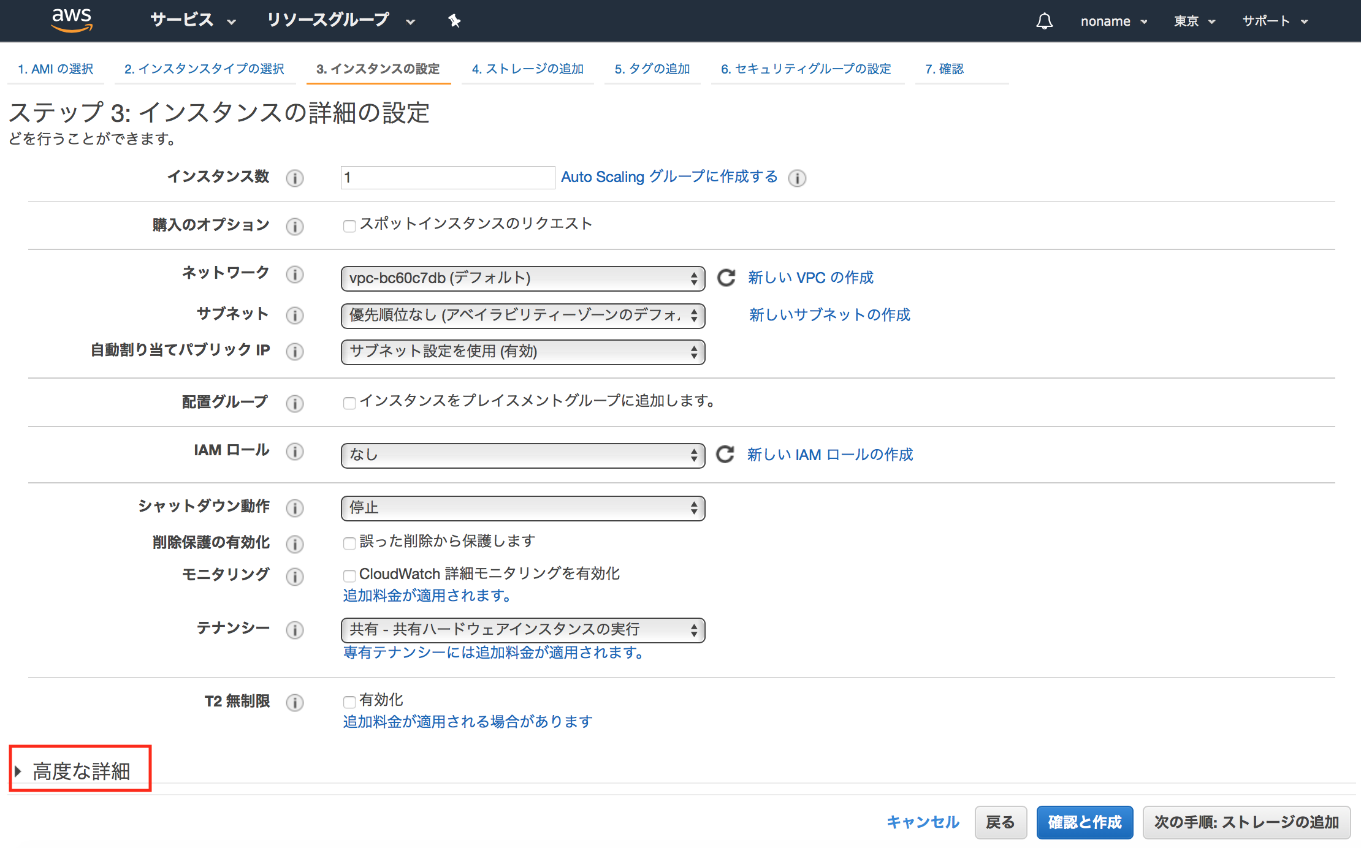The width and height of the screenshot is (1361, 848).
Task: Enable スポットインスタンスのリクエスト checkbox
Action: (349, 226)
